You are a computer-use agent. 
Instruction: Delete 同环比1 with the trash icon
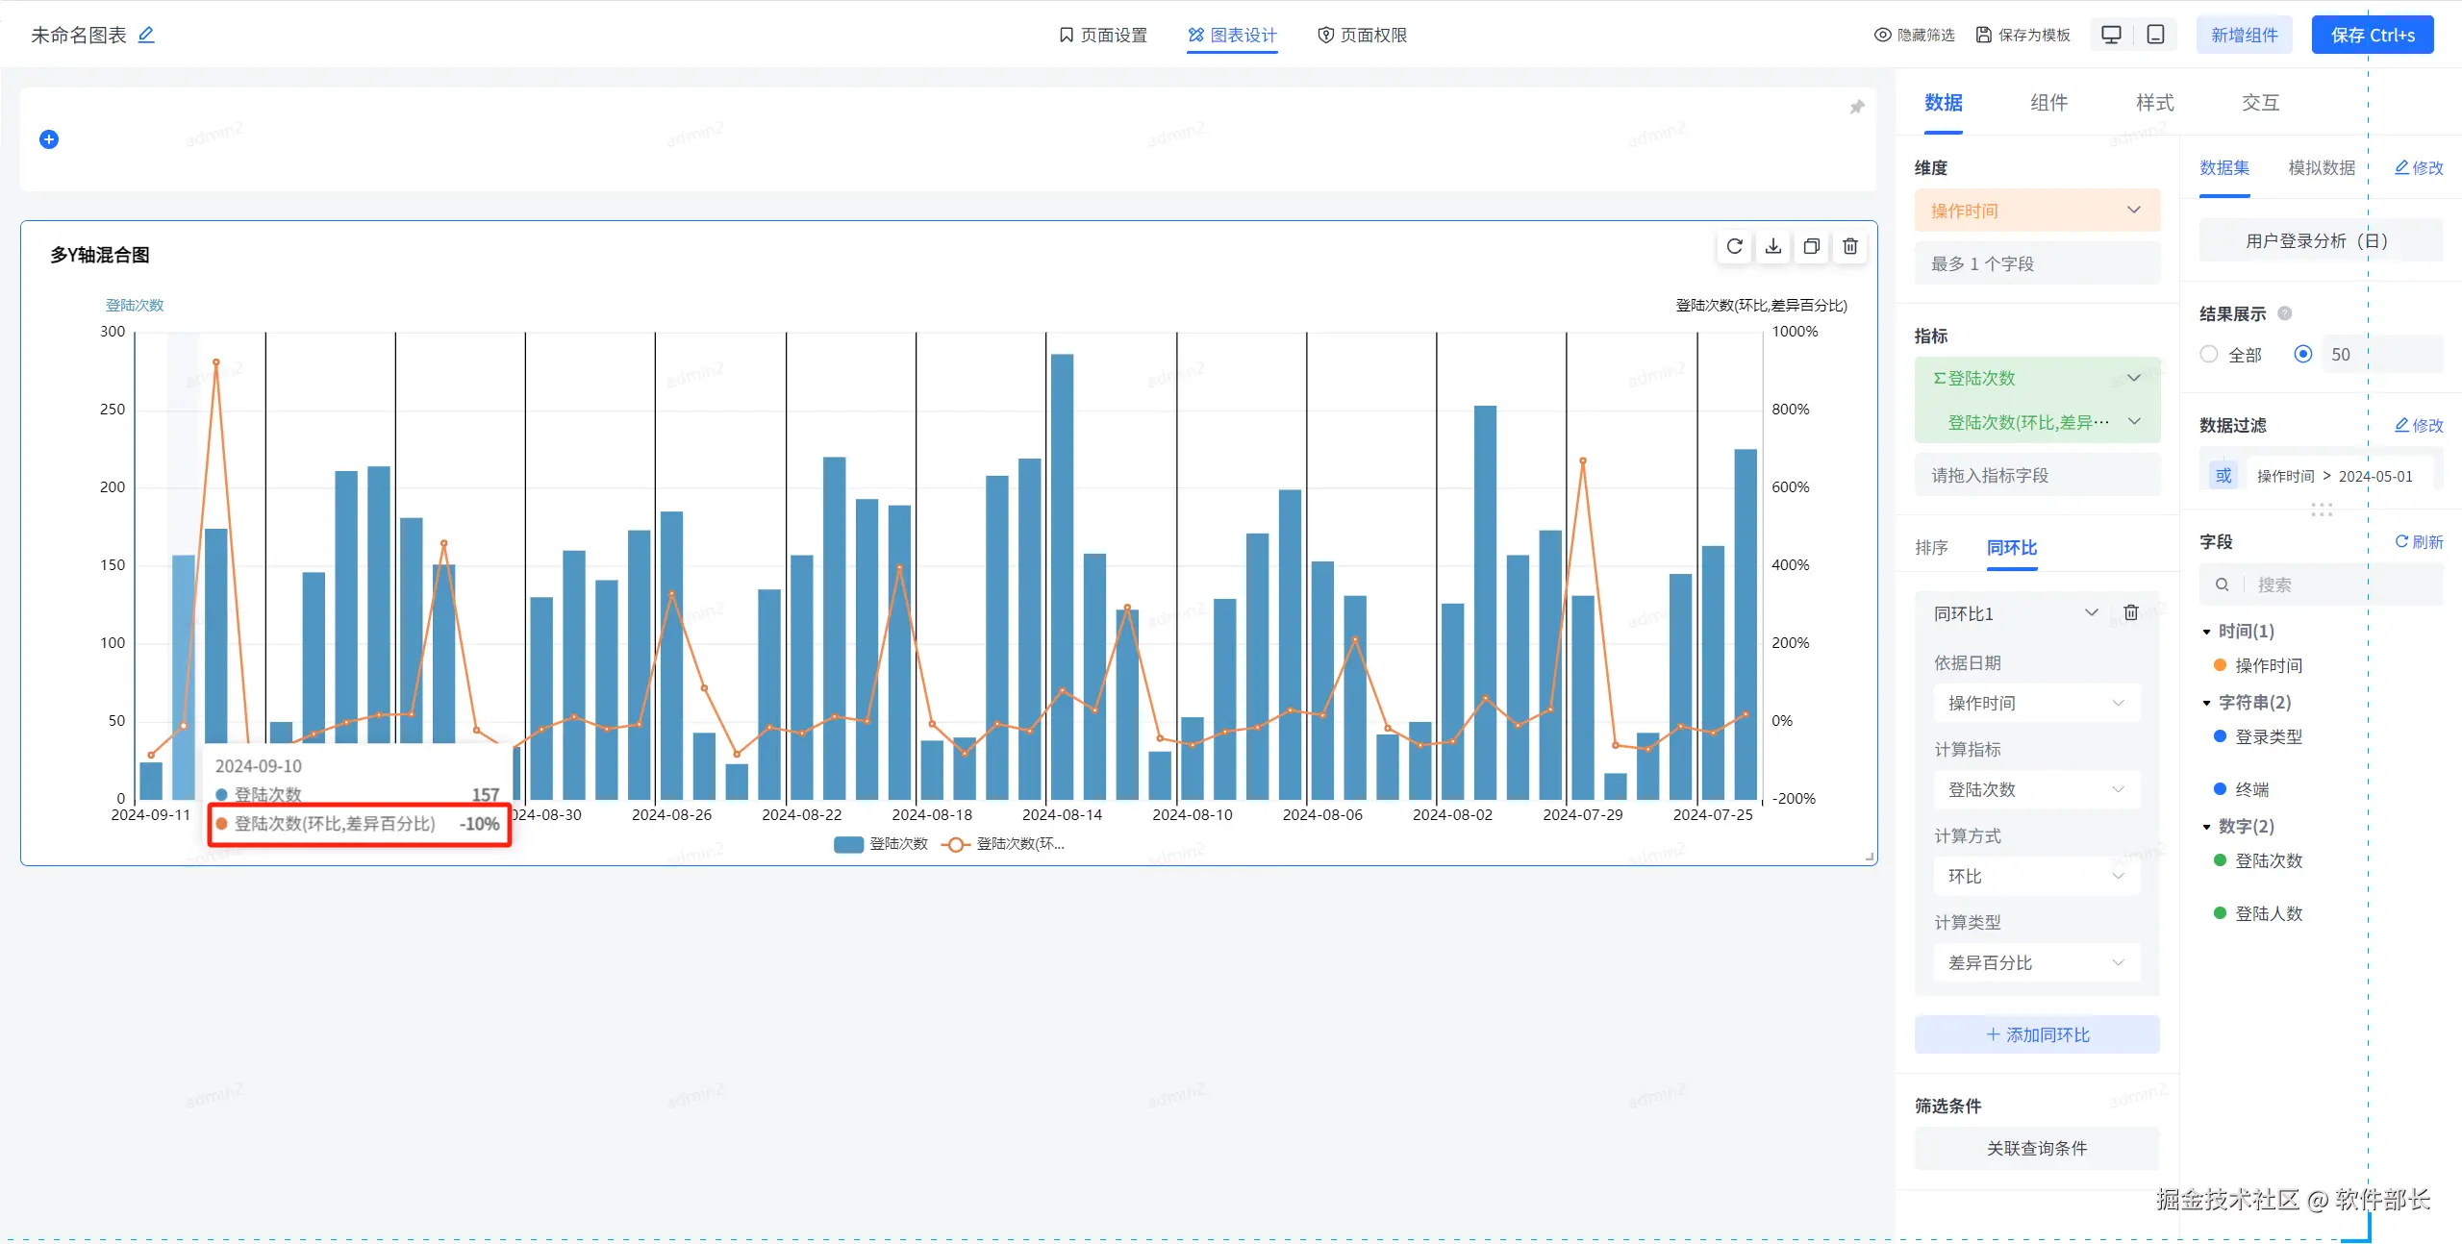coord(2131,613)
